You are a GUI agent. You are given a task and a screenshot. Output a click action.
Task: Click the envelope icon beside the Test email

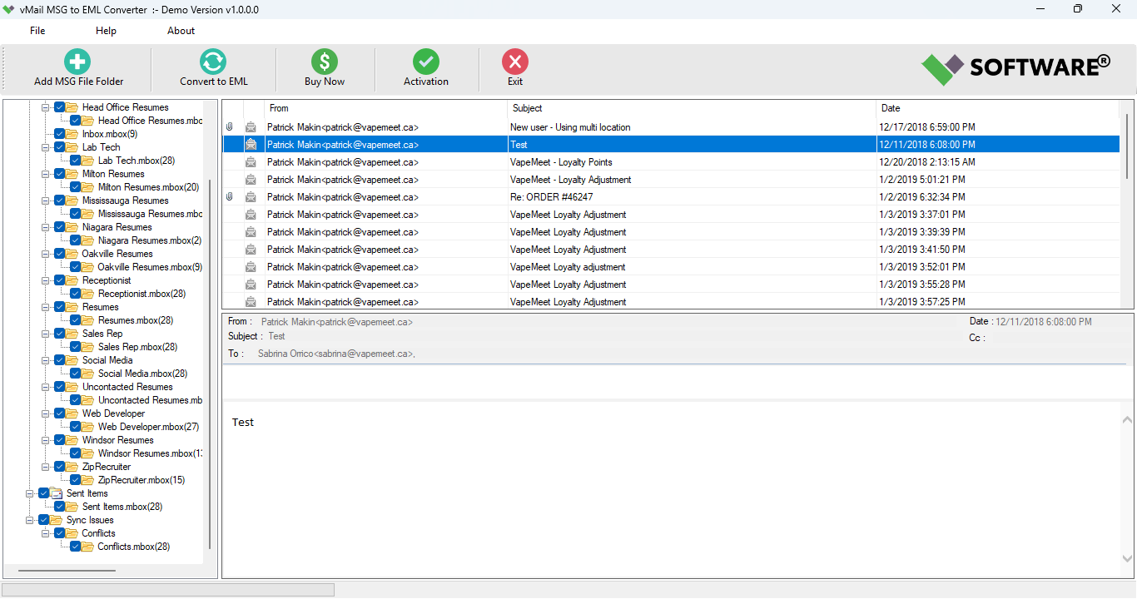251,143
